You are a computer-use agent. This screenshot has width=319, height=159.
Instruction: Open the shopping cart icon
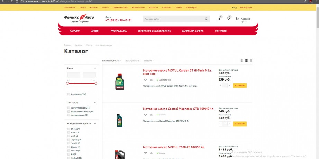pos(237,19)
